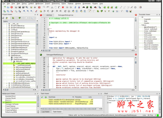163x118 pixels.
Task: Click the yellow star bookmark toolbar icon
Action: [41, 11]
